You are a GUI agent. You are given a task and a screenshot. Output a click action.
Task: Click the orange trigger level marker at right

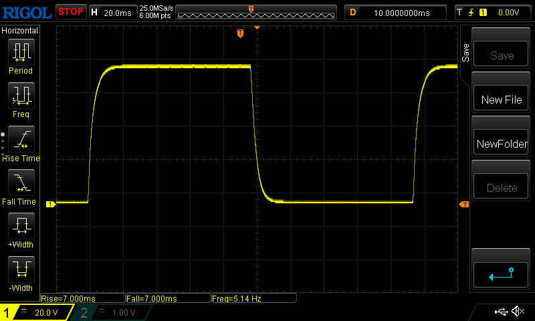(464, 204)
